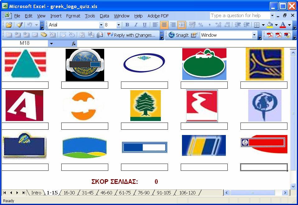Apply yellow Fill Color
The image size is (298, 205).
click(270, 25)
